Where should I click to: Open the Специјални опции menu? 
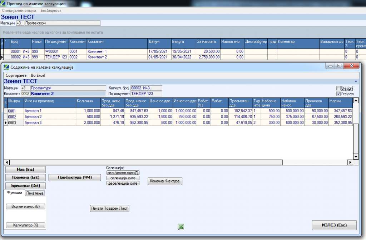pos(19,10)
